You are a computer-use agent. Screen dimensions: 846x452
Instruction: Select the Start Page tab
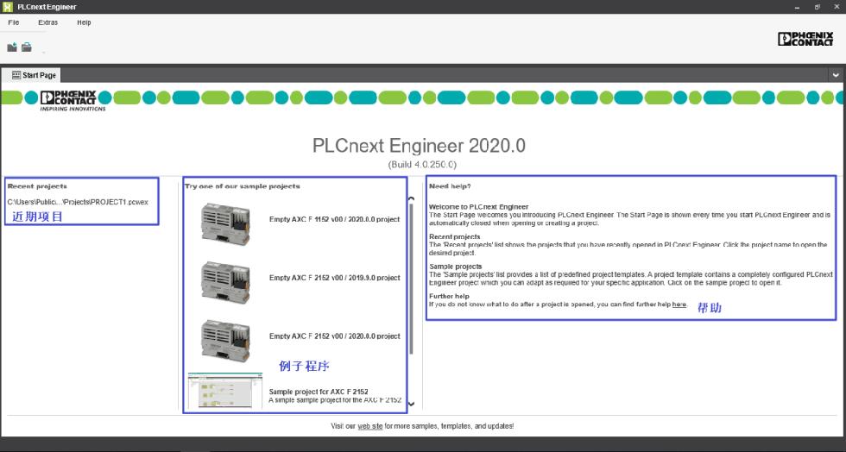34,76
